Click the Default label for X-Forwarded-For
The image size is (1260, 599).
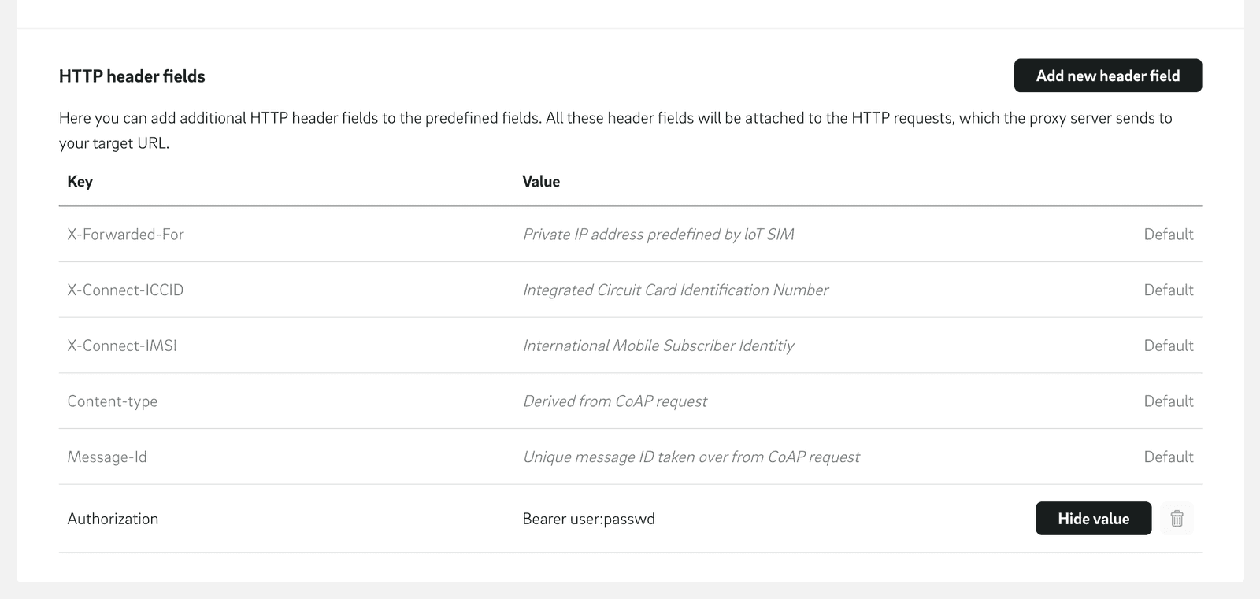(x=1169, y=234)
